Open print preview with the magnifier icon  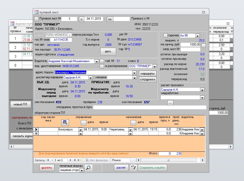coord(89,168)
